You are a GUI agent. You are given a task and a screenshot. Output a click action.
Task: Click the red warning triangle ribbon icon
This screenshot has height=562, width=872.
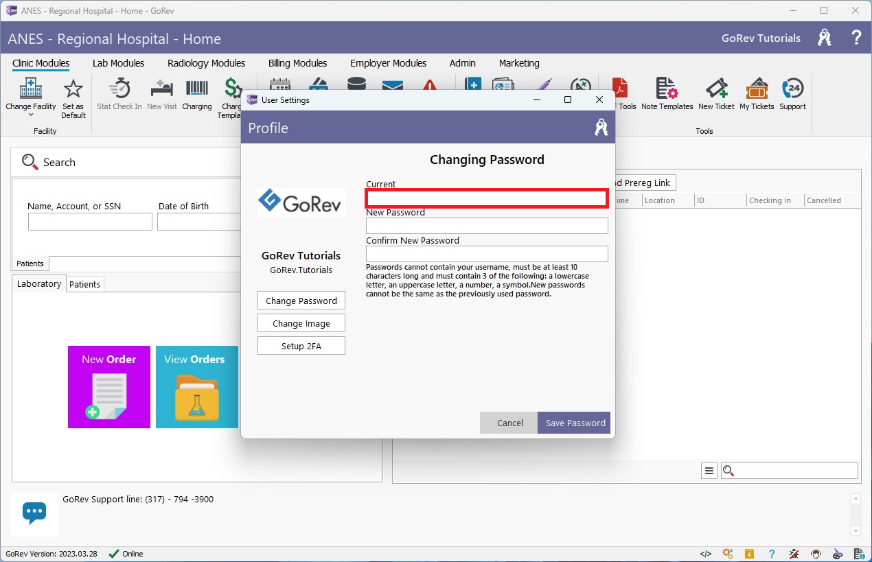click(x=430, y=85)
